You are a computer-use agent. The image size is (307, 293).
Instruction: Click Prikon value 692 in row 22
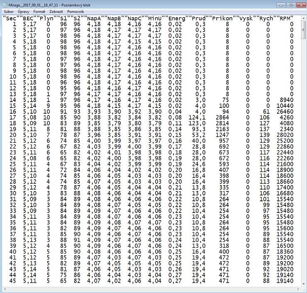pos(224,146)
